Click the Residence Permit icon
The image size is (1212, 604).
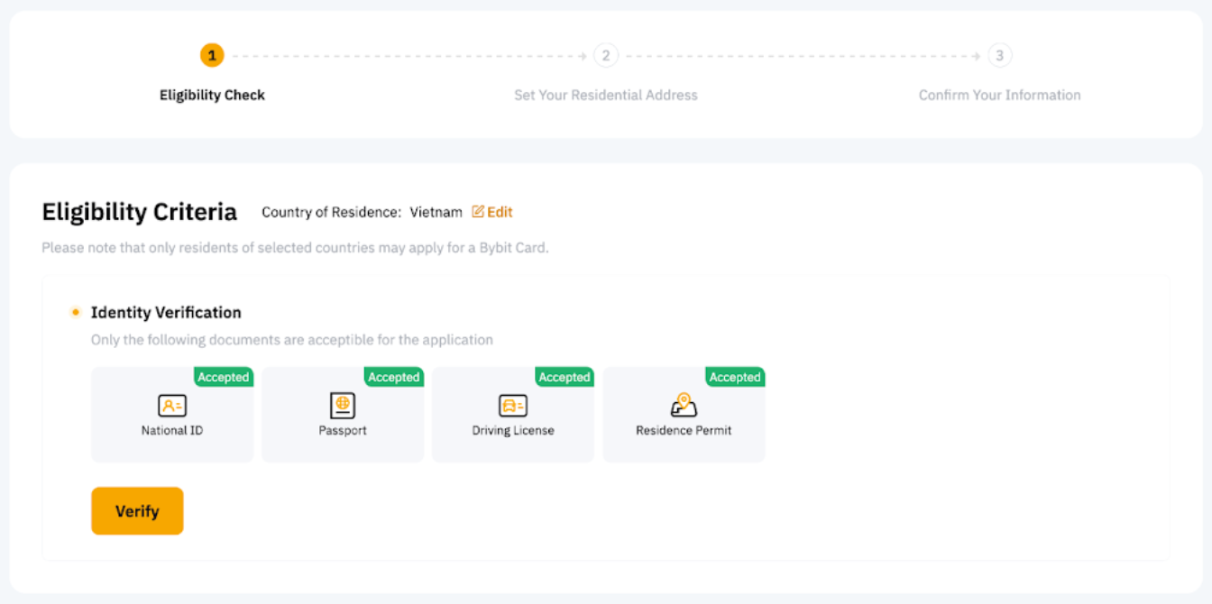click(684, 406)
